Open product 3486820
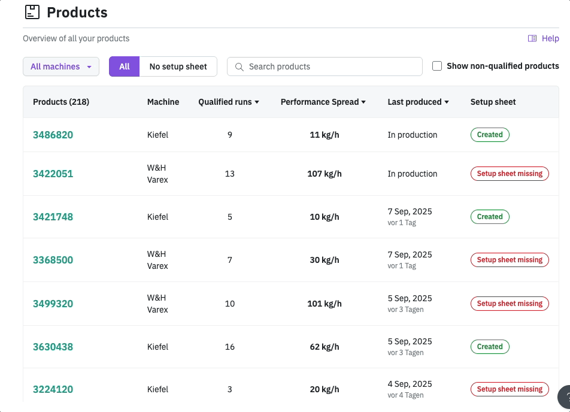 point(53,135)
